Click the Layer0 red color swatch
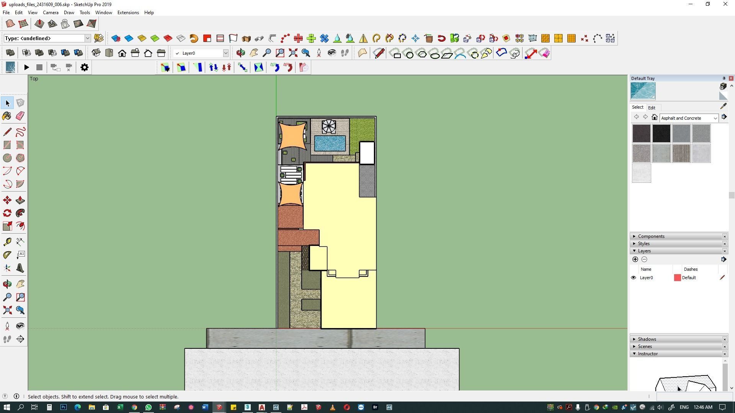 click(677, 278)
